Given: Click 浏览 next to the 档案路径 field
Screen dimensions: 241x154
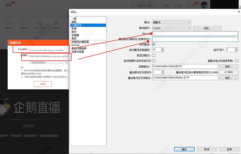Looking at the screenshot, I should coord(229,66).
